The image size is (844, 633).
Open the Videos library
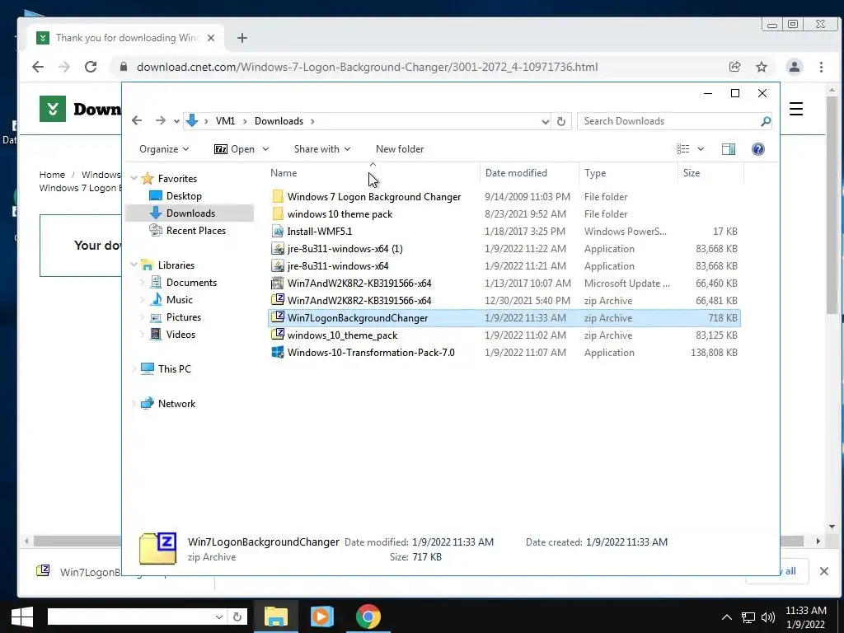tap(181, 335)
